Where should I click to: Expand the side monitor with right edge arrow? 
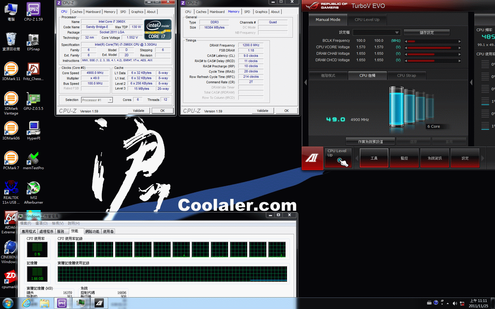coord(471,83)
